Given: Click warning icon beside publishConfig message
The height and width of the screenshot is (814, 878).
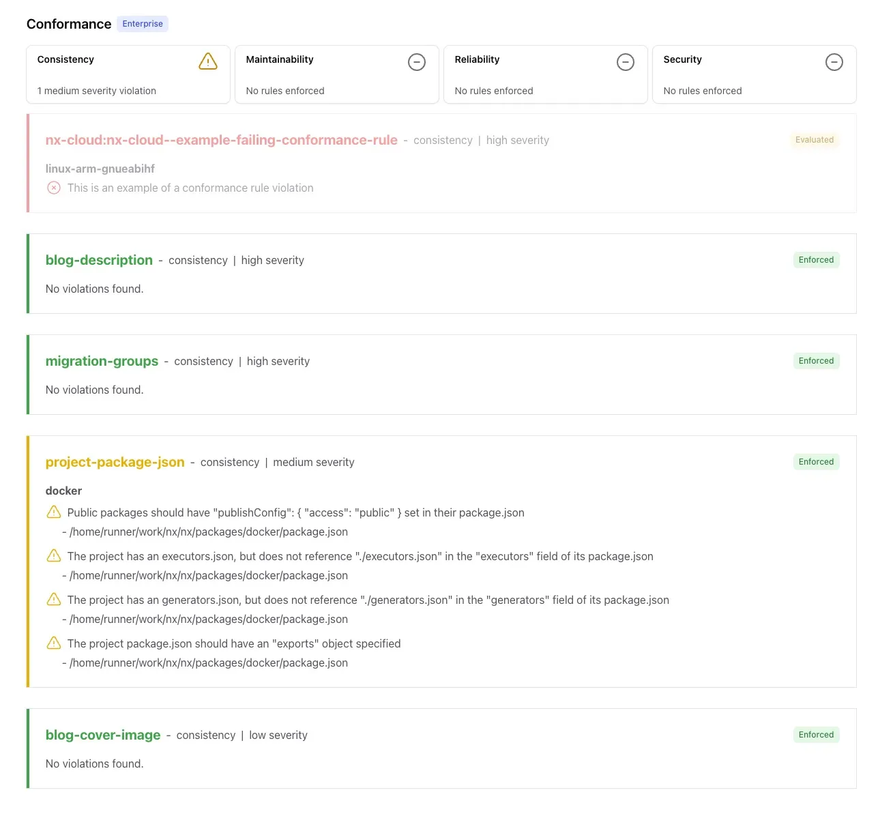Looking at the screenshot, I should [x=54, y=512].
